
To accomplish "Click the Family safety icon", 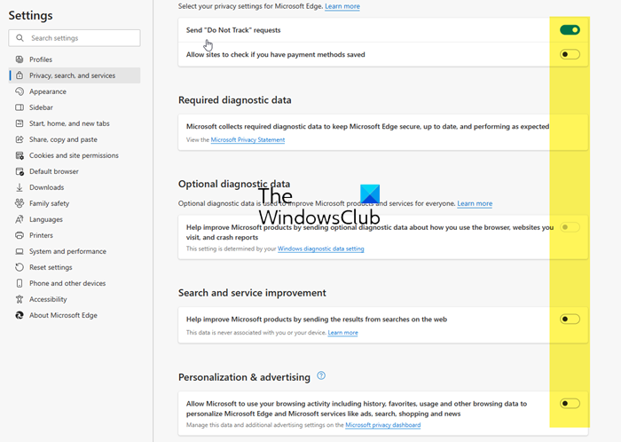I will tap(19, 203).
